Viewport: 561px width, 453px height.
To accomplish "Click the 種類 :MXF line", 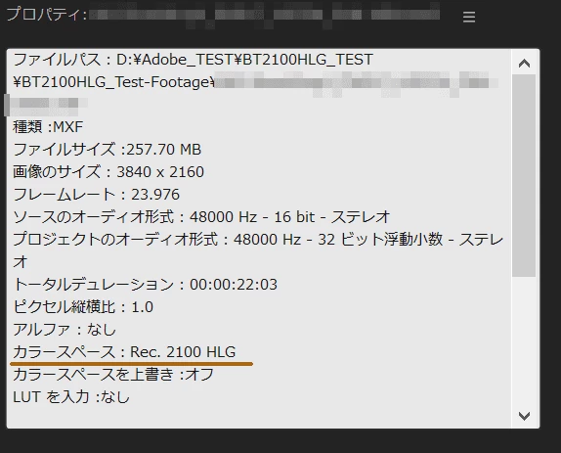I will 48,127.
